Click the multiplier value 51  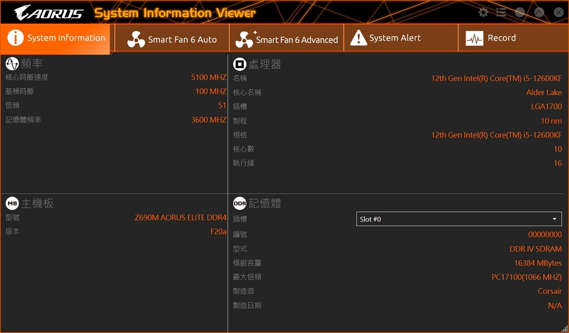coord(222,105)
